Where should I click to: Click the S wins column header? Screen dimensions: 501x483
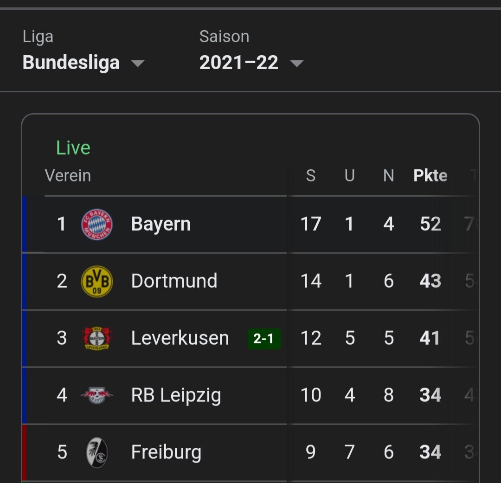tap(310, 175)
